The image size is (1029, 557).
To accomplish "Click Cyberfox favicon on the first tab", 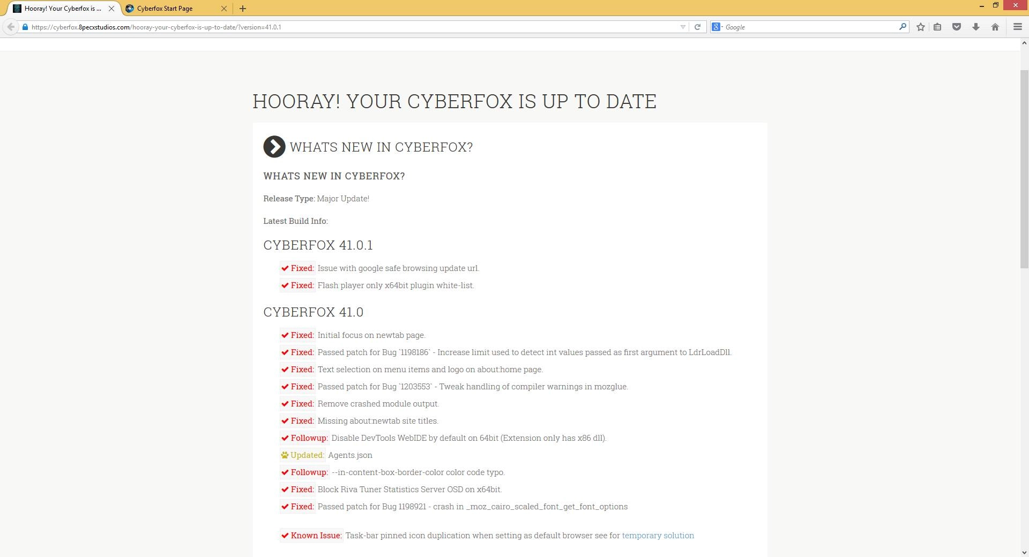I will [x=17, y=9].
